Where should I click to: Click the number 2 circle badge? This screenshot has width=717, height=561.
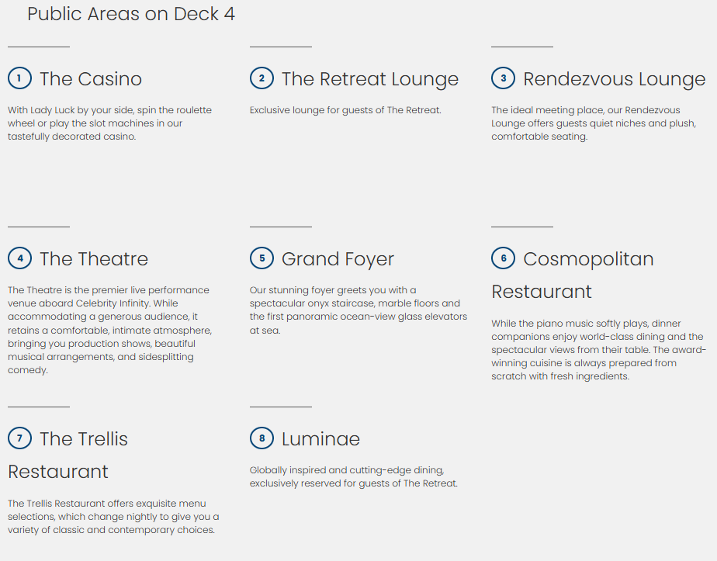pyautogui.click(x=262, y=78)
